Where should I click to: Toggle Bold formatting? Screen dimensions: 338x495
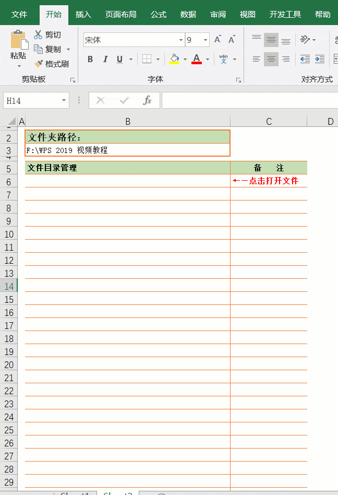pyautogui.click(x=90, y=60)
